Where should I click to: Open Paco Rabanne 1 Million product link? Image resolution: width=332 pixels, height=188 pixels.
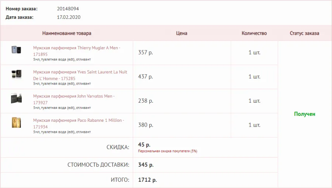point(79,123)
